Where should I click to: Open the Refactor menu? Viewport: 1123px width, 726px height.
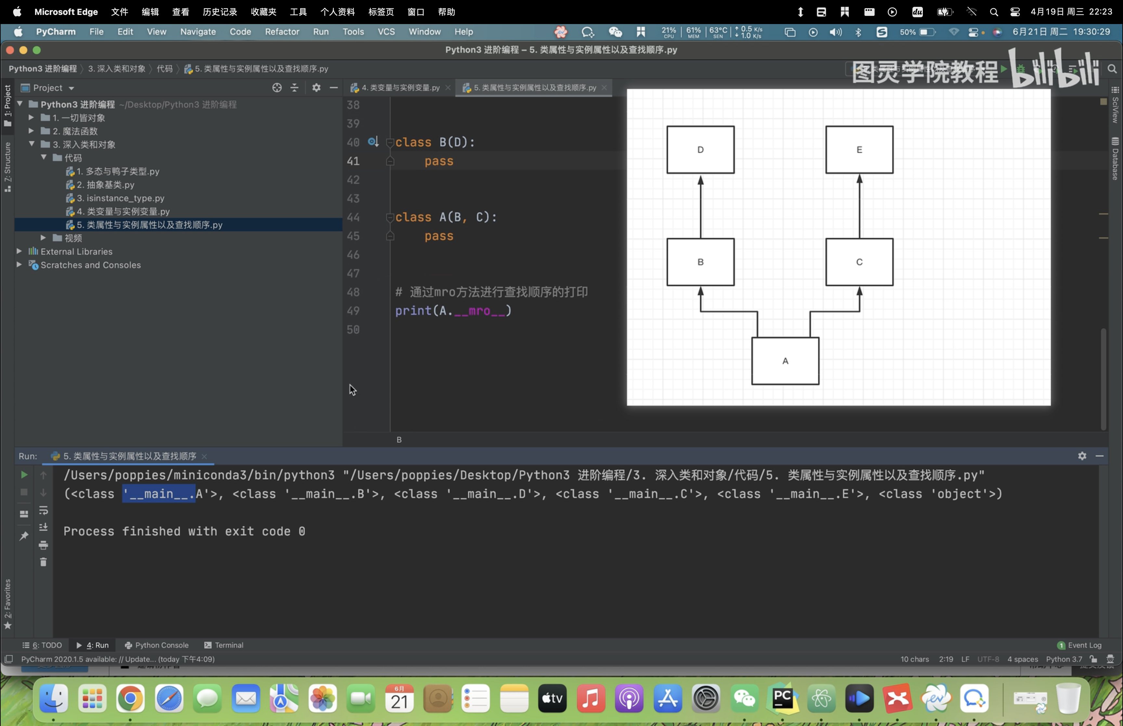pyautogui.click(x=282, y=32)
